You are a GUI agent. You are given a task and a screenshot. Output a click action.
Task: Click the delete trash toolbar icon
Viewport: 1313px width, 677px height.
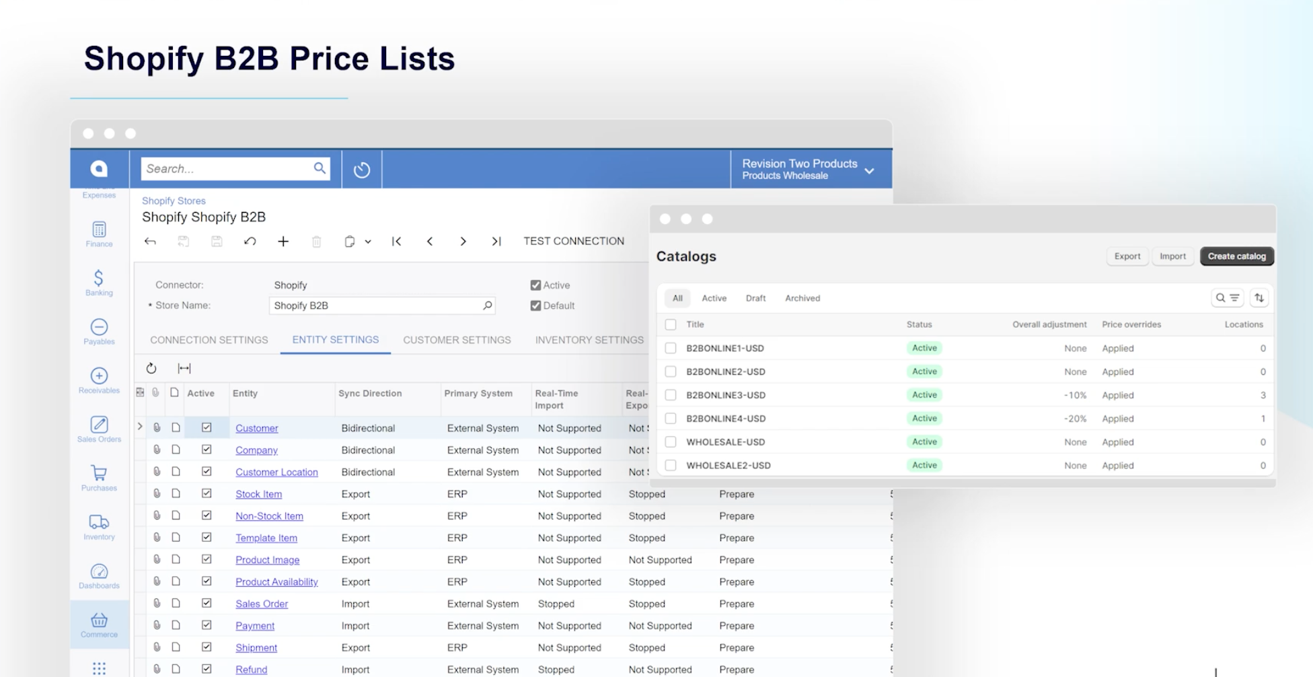(316, 241)
